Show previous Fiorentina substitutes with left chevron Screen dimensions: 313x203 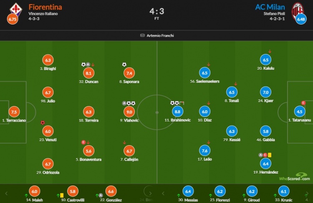tap(6, 193)
